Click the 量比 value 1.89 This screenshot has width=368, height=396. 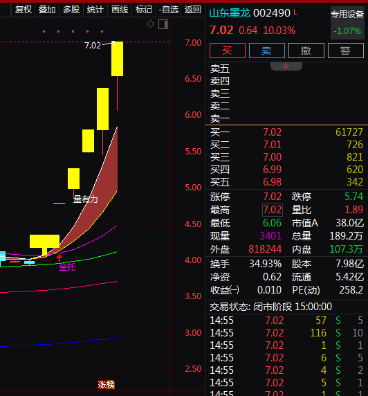[354, 210]
